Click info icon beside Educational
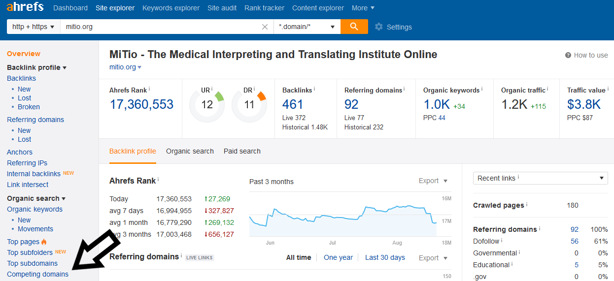Image resolution: width=614 pixels, height=281 pixels. (x=512, y=264)
